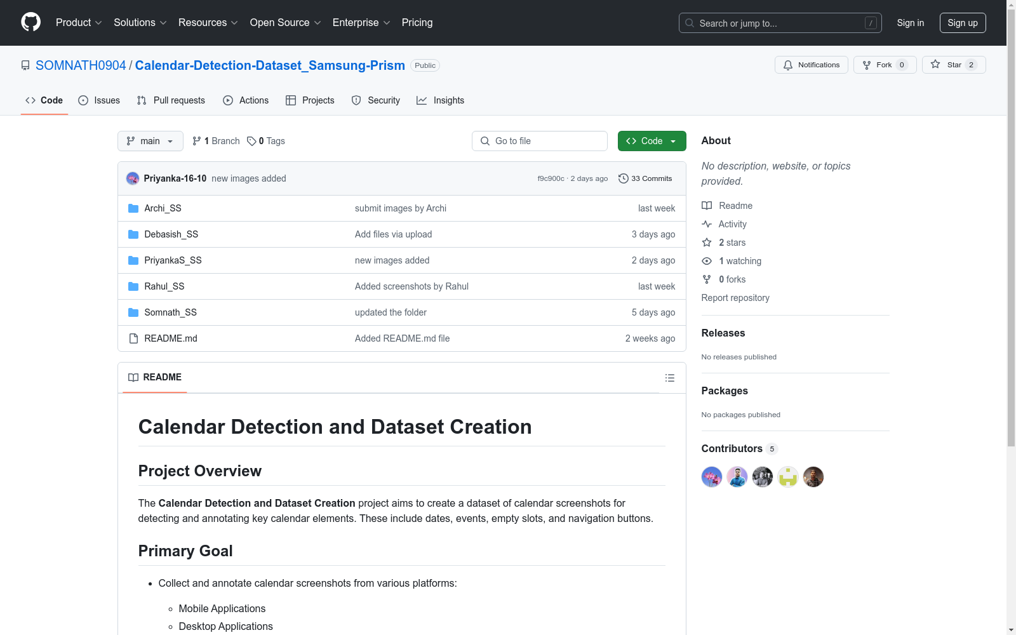Click Priyanka-16-10 commit author avatar
This screenshot has width=1016, height=635.
point(133,178)
